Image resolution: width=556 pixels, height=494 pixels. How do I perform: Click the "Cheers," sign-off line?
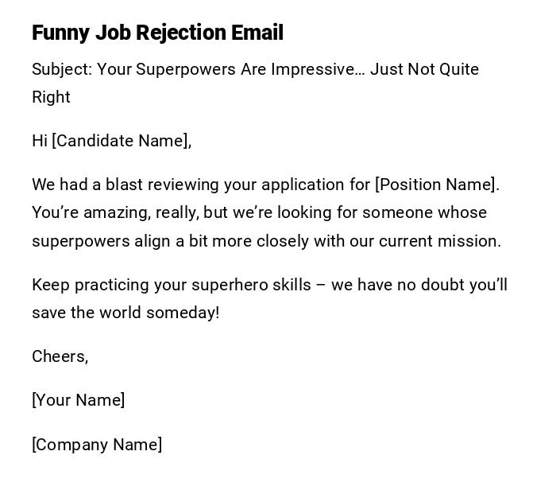[60, 356]
